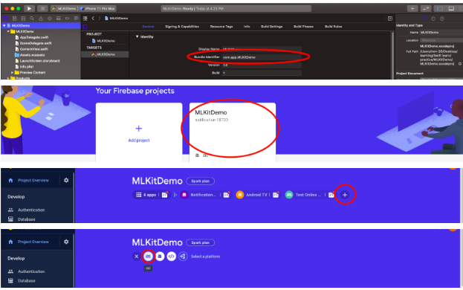This screenshot has width=463, height=290.
Task: Click the Name field in Identity and Type
Action: pos(441,33)
